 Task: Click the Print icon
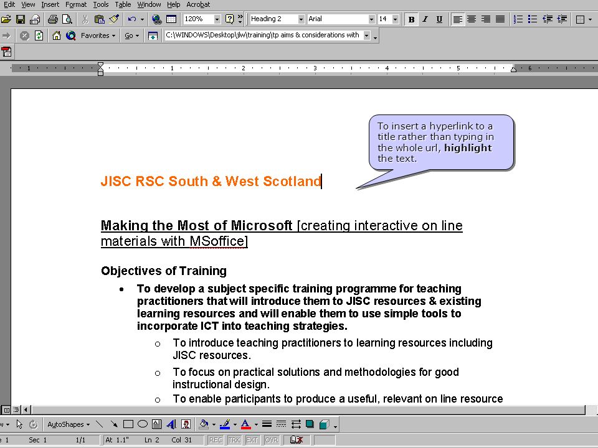click(53, 19)
